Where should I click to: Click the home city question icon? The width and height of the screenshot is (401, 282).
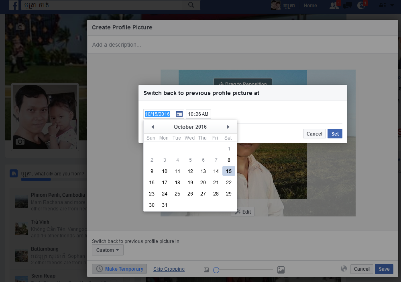[14, 173]
